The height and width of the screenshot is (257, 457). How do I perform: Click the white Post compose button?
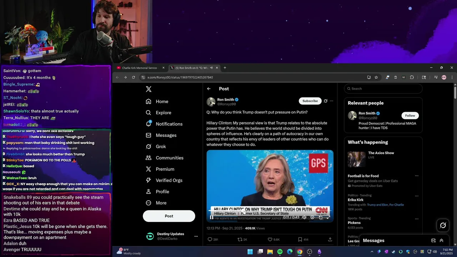[x=169, y=216]
